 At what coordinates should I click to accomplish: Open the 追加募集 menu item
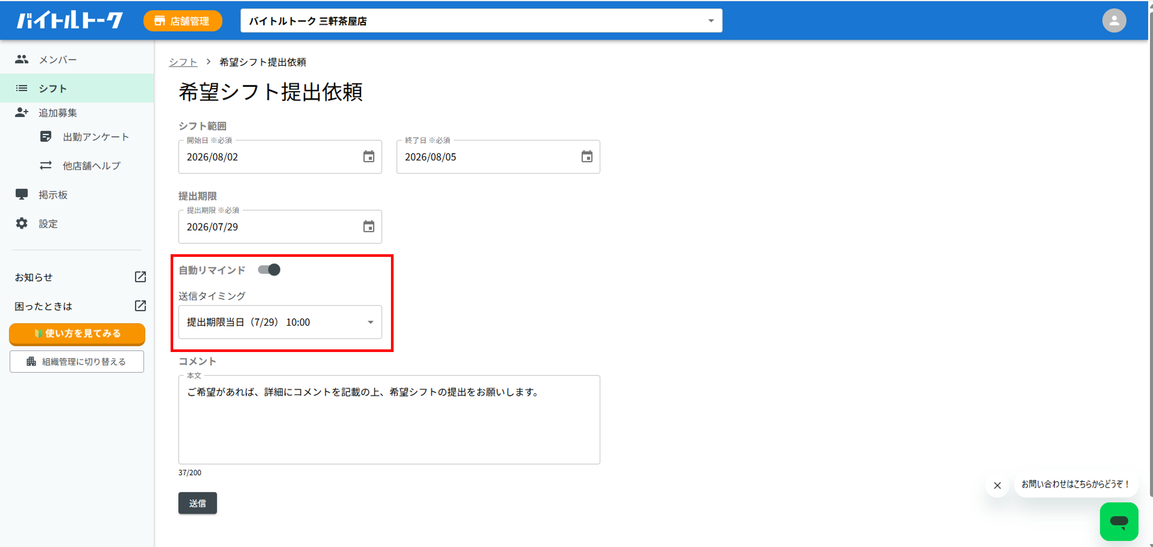pyautogui.click(x=77, y=112)
